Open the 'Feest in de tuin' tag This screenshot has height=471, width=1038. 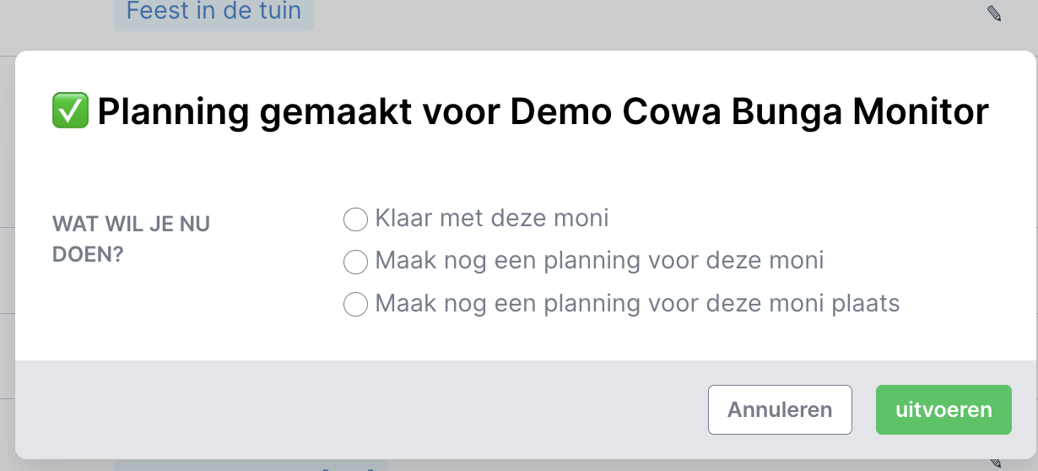click(x=214, y=12)
